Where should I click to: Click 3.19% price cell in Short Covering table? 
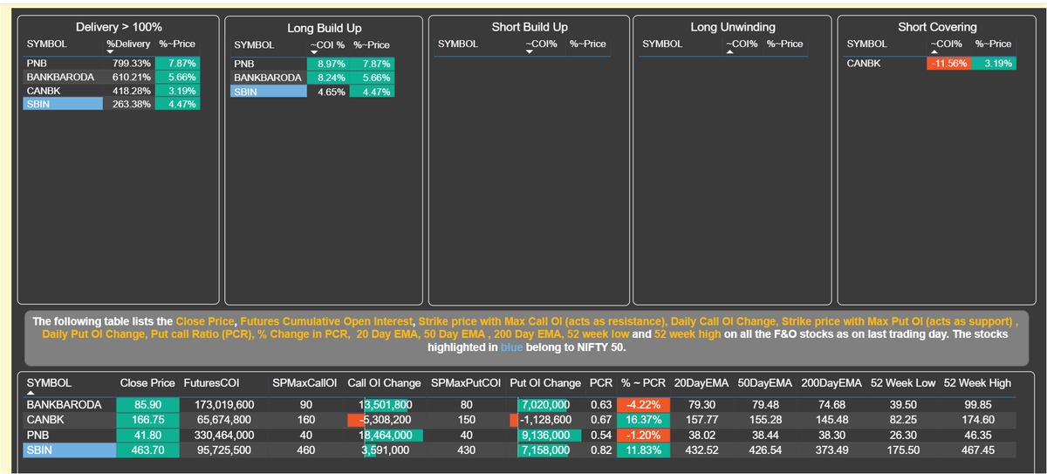[x=994, y=64]
